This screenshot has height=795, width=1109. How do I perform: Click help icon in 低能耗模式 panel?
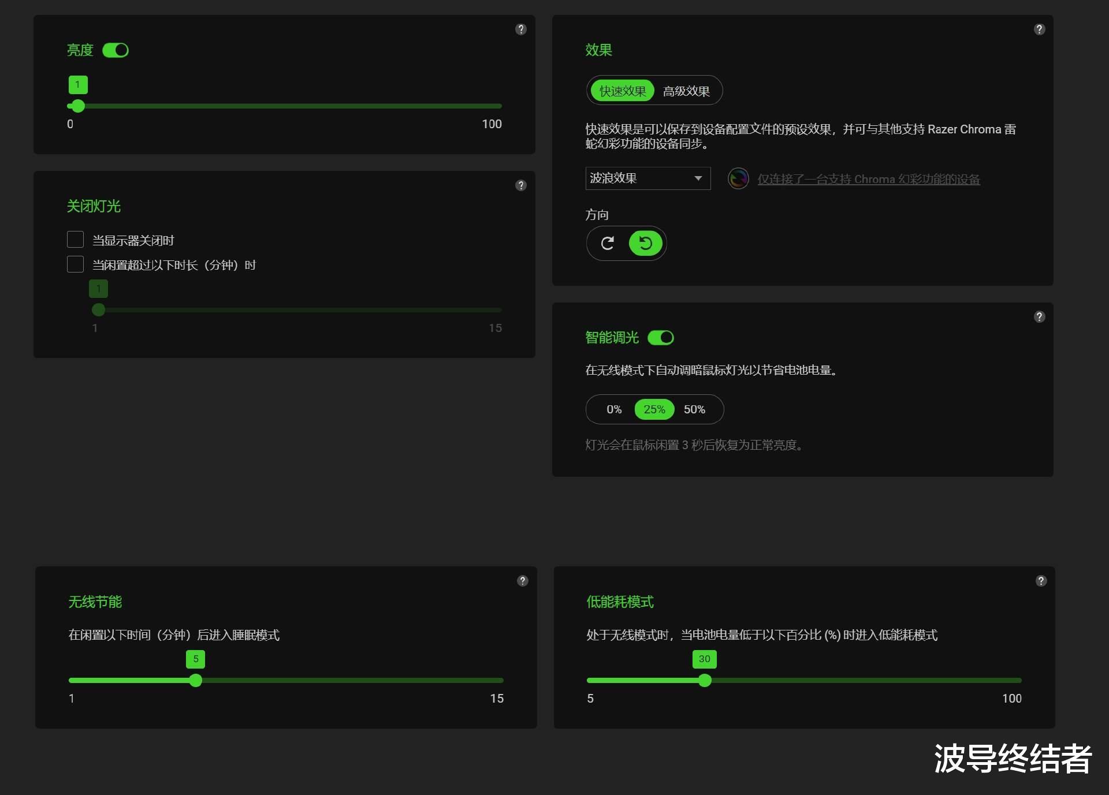click(1041, 581)
